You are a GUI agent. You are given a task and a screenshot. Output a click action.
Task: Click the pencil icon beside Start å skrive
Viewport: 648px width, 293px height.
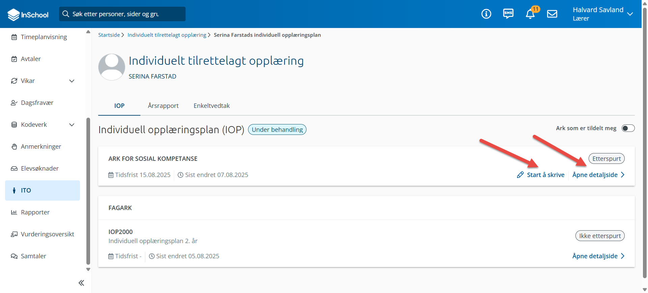click(520, 175)
